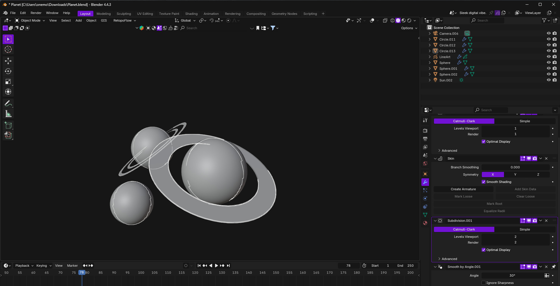Choose the Move tool in the toolbar
The height and width of the screenshot is (286, 560).
(8, 61)
